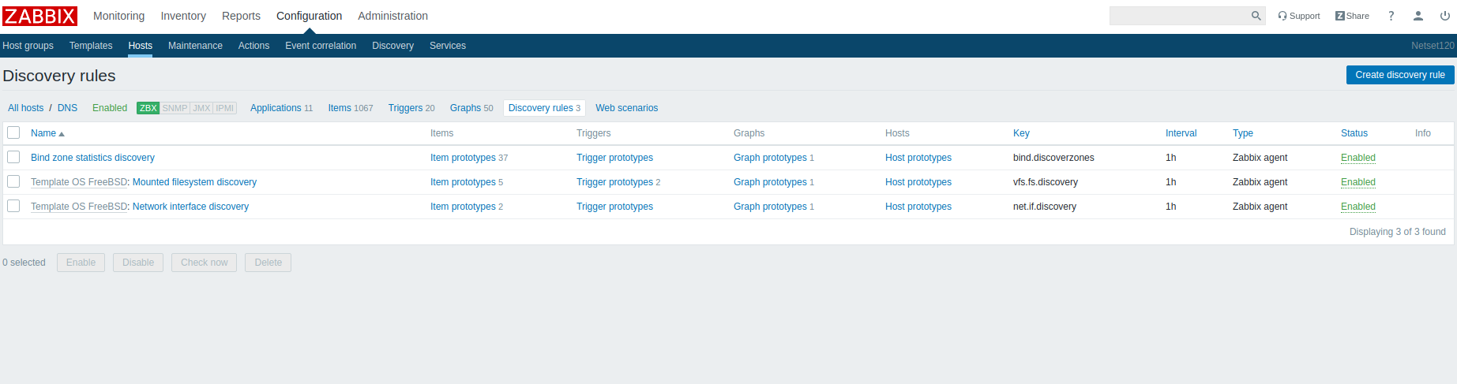
Task: Toggle Enabled status for net.if.discovery rule
Action: tap(1357, 207)
